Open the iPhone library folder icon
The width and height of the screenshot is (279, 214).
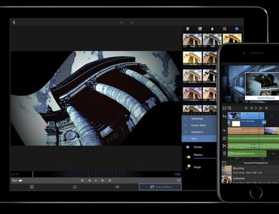(224, 163)
